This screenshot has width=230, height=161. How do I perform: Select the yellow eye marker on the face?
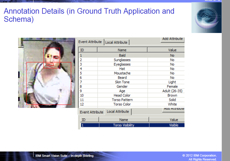click(x=48, y=56)
